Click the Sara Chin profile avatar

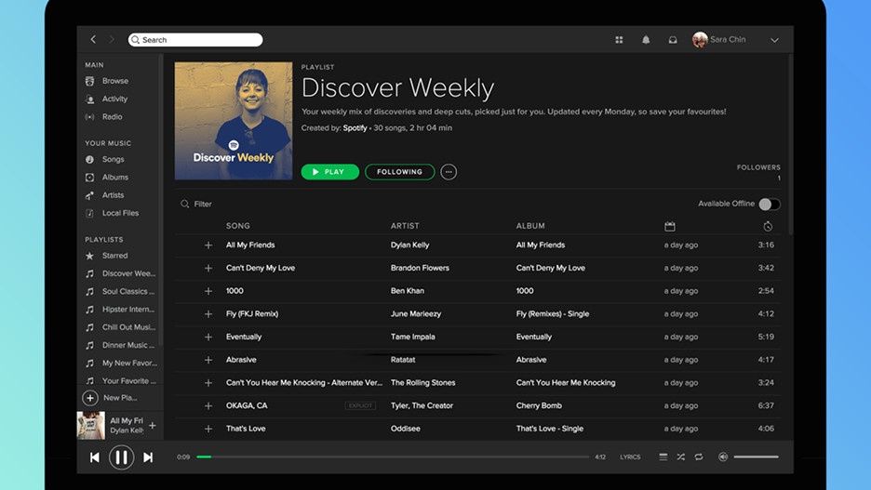[700, 39]
